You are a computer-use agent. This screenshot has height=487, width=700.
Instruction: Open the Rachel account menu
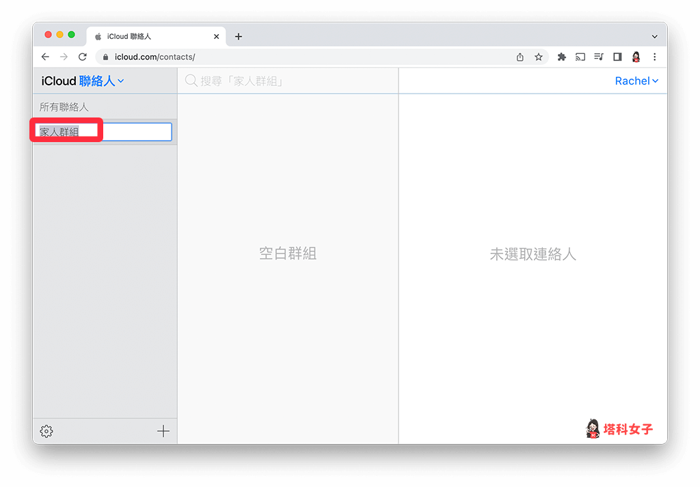pos(636,81)
